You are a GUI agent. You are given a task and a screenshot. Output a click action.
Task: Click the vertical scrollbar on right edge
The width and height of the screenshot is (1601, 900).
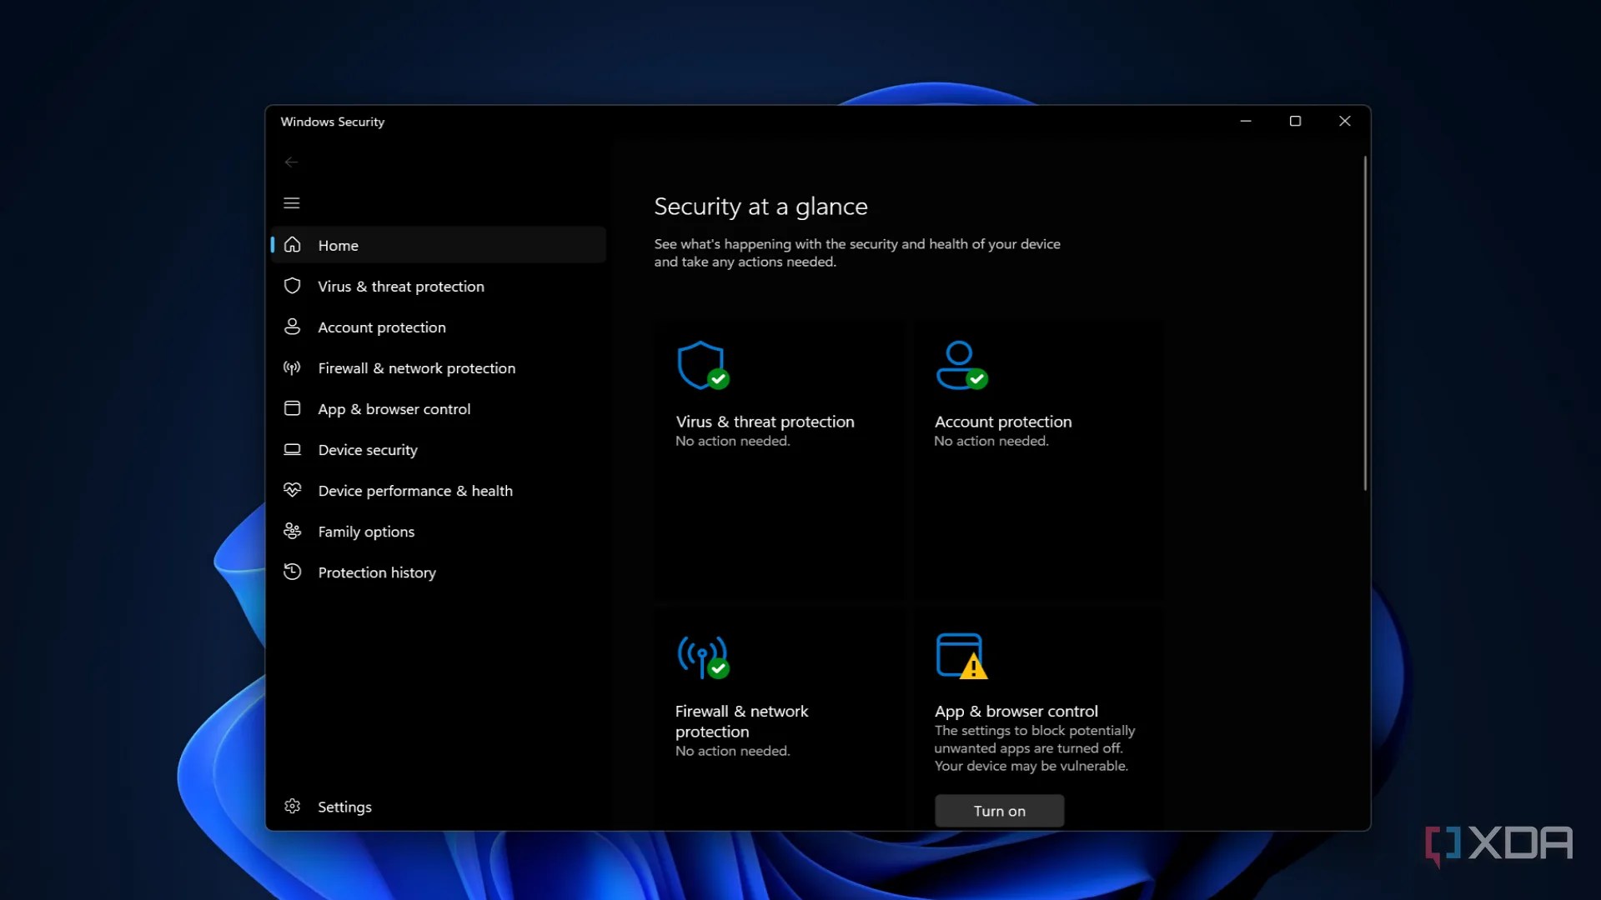click(1364, 323)
